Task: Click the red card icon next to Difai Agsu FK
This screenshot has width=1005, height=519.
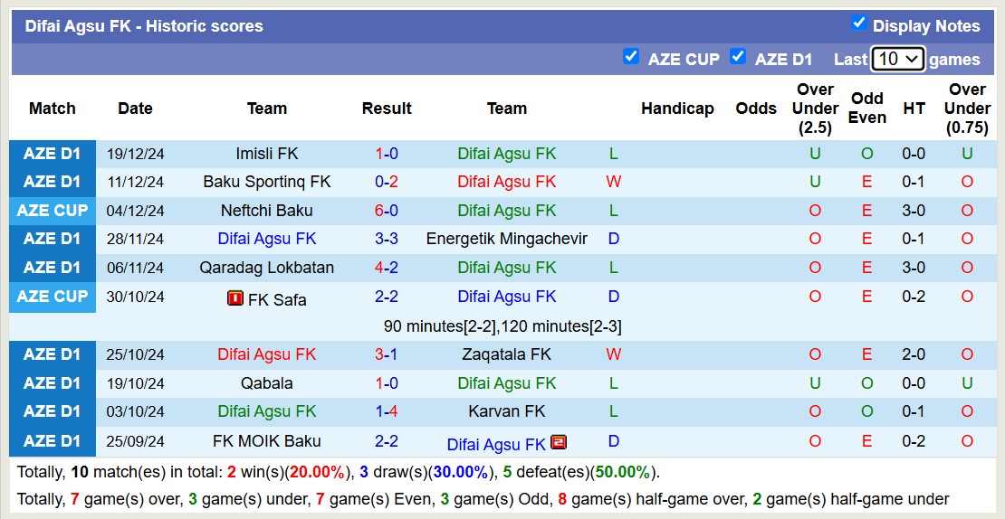Action: (559, 442)
